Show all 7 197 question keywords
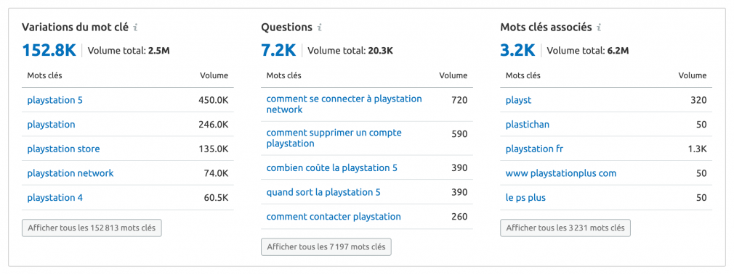Image resolution: width=734 pixels, height=274 pixels. tap(326, 247)
